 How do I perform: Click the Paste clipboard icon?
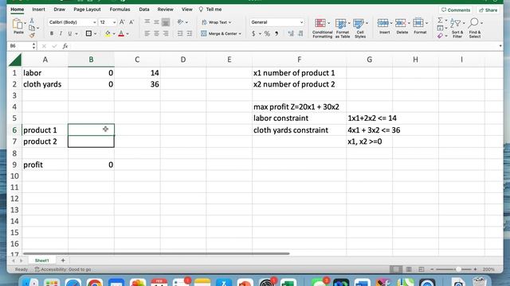tap(18, 24)
